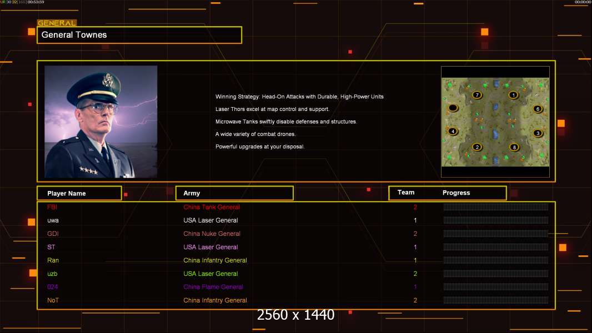Select player name uzb
Screen dimensions: 592x333
click(52, 274)
